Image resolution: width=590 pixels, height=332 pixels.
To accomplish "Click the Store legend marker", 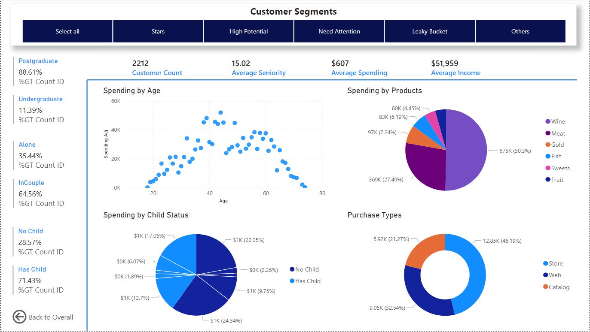I will [x=546, y=263].
